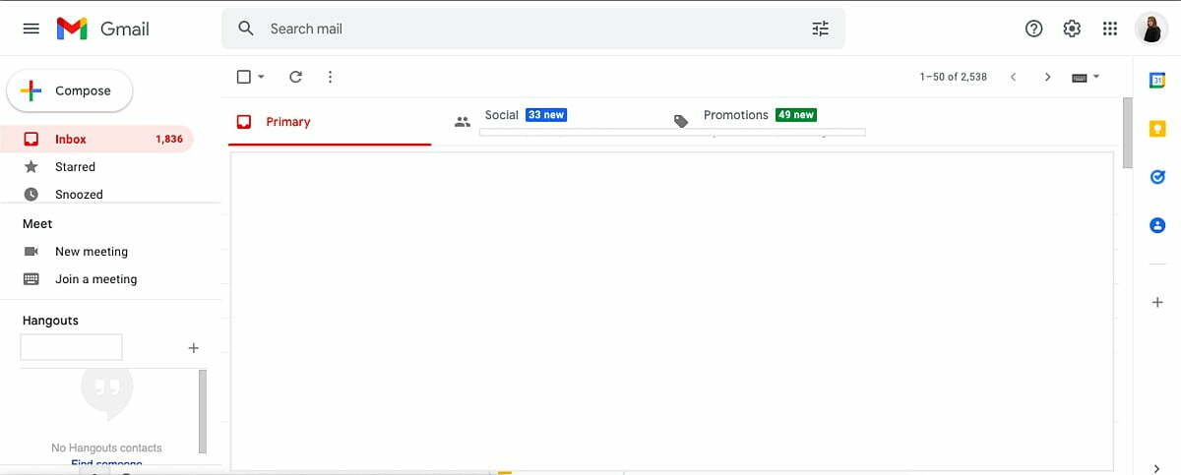Click the Snoozed clock icon

[x=31, y=195]
